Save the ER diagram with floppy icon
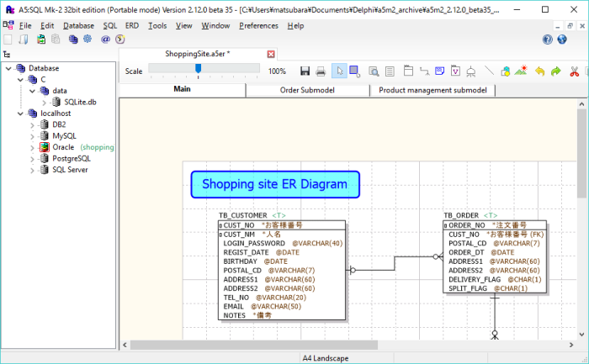589x364 pixels. (305, 71)
